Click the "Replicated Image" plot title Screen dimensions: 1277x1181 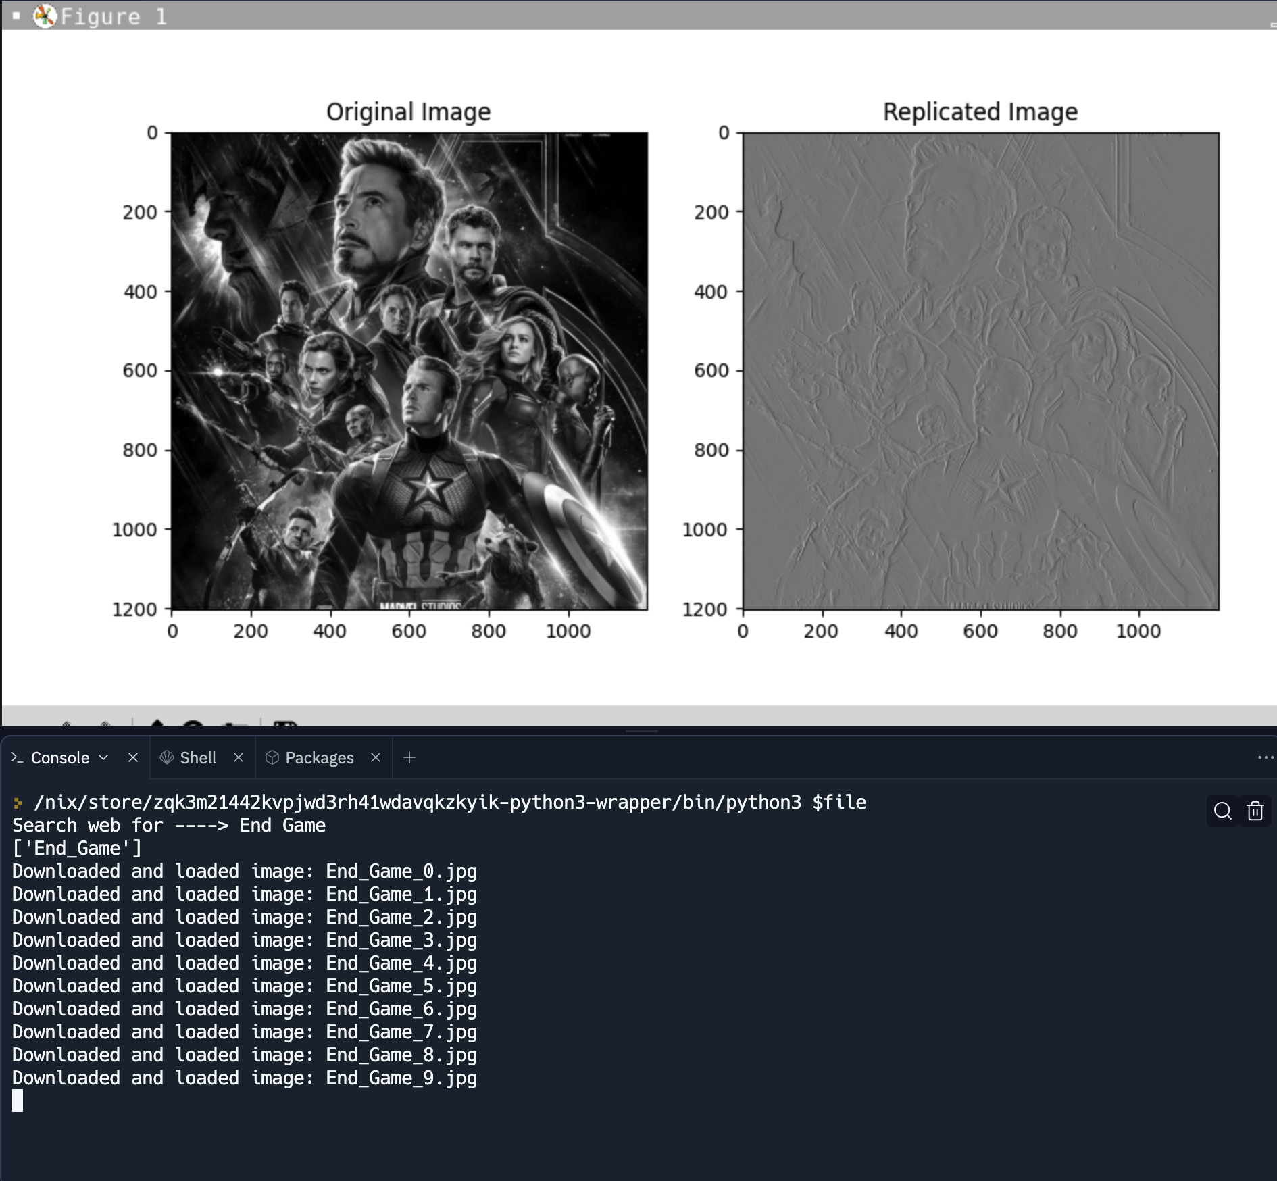point(980,111)
